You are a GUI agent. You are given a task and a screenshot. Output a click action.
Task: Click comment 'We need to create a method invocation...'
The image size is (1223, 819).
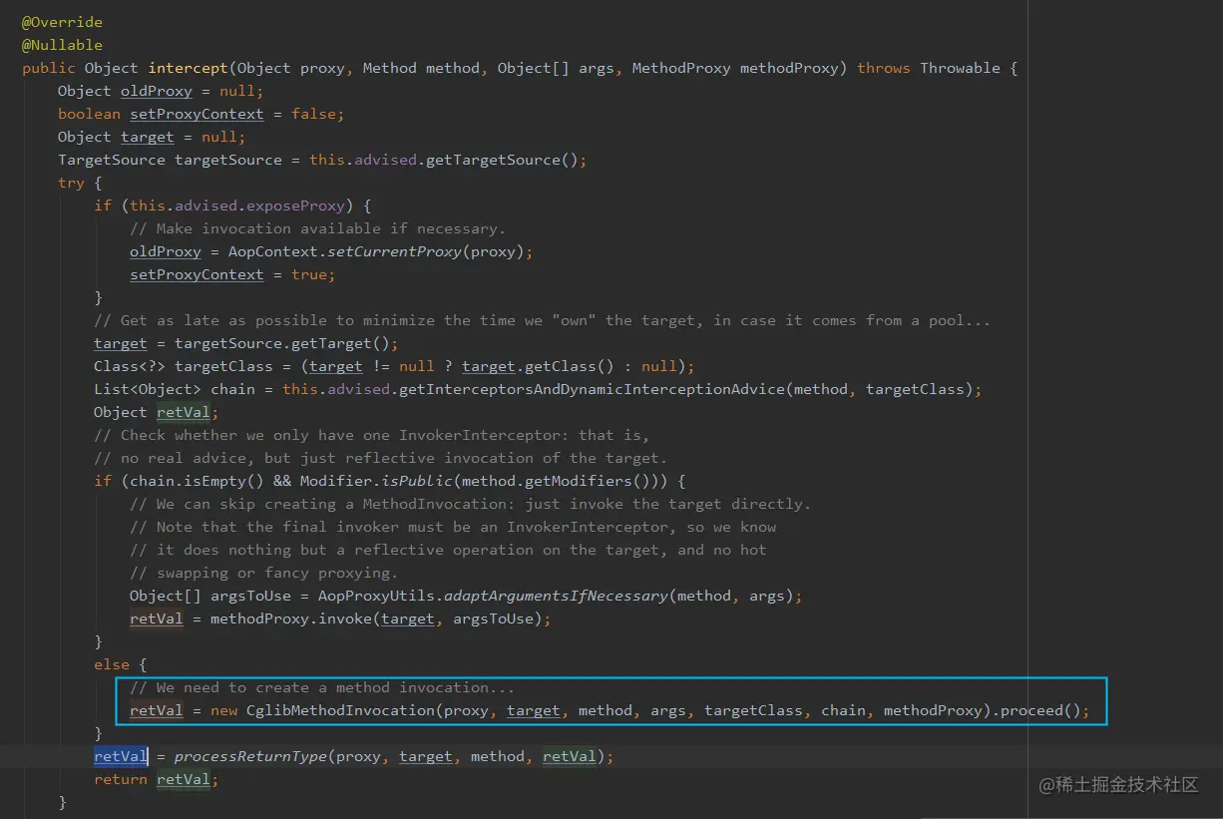tap(322, 687)
